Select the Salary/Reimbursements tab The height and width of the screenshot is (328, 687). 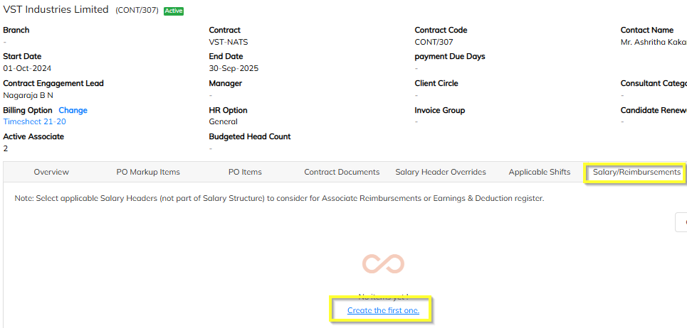pyautogui.click(x=636, y=172)
